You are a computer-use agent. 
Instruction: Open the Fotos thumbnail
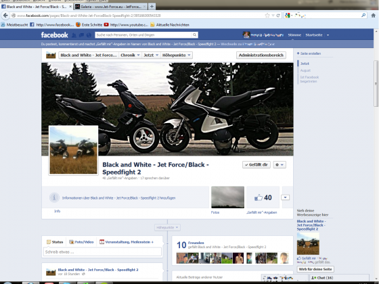(x=227, y=197)
